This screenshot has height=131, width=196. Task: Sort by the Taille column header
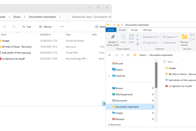94,35
